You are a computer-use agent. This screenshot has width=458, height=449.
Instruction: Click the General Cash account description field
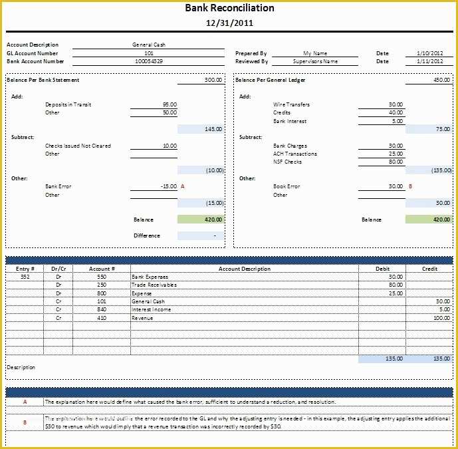148,45
